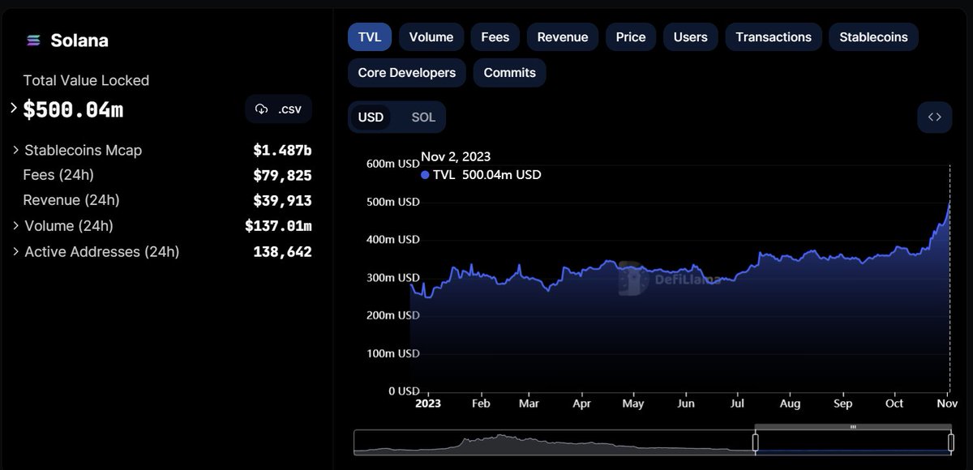973x470 pixels.
Task: Click the 300m USD y-axis label
Action: tap(392, 278)
